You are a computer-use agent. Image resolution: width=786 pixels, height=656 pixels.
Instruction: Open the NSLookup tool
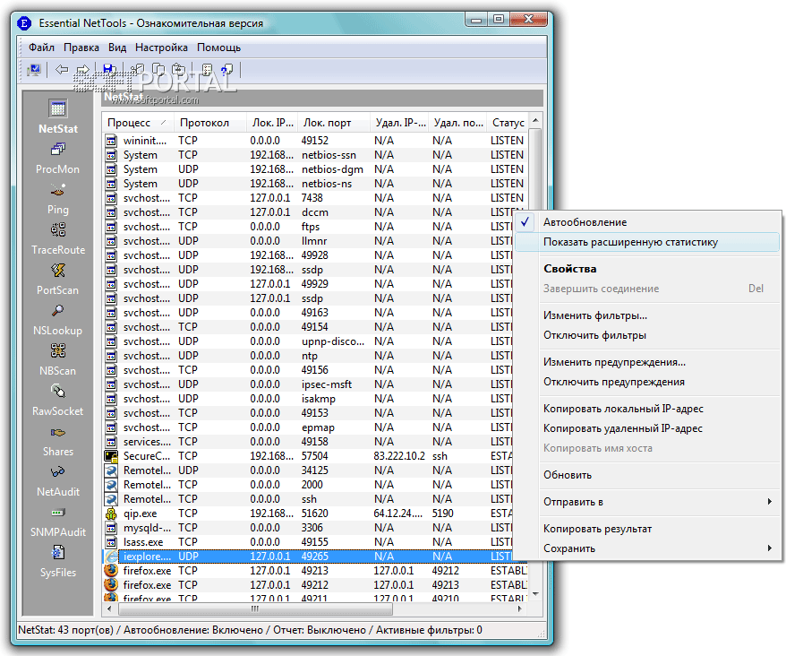(57, 320)
